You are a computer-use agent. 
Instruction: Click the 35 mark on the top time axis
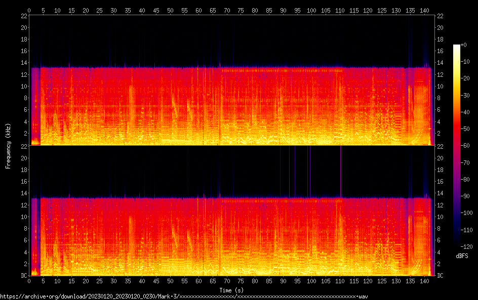point(128,9)
